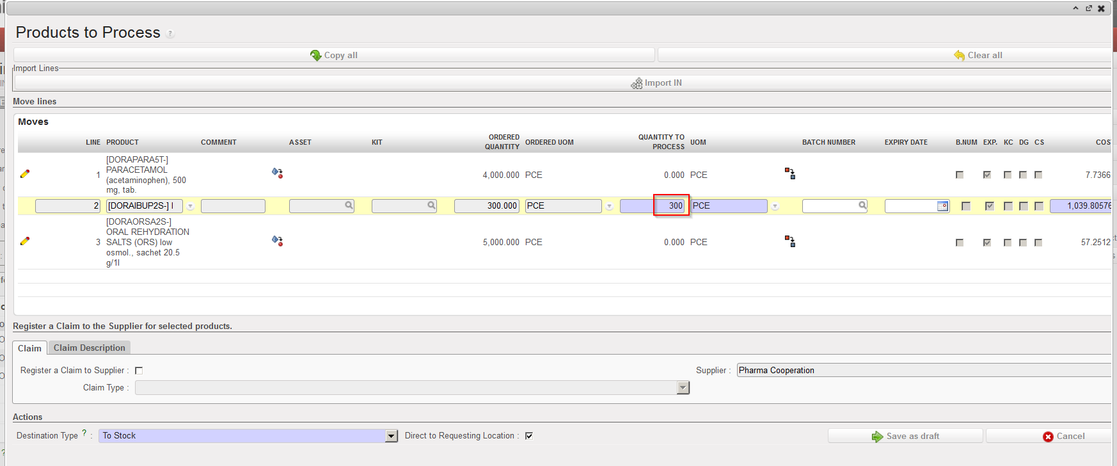Toggle the B.NUM checkbox in line 2
The image size is (1117, 466).
966,206
